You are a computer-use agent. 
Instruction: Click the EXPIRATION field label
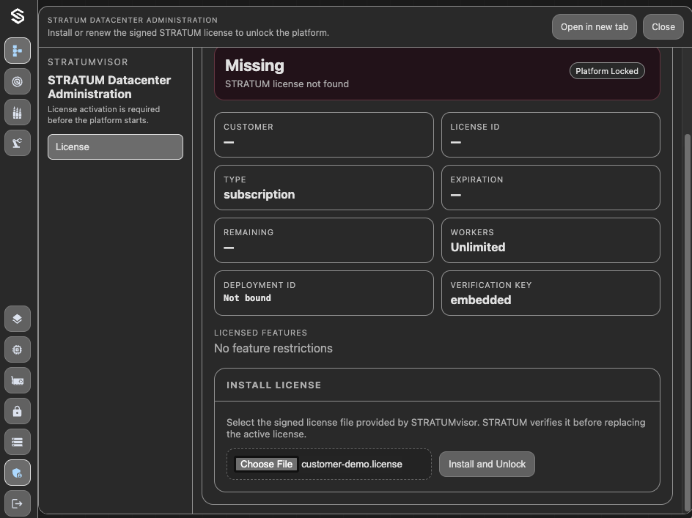point(476,180)
